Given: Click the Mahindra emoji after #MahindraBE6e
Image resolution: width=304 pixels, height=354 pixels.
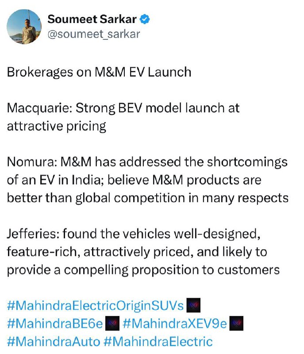Looking at the screenshot, I should click(x=112, y=323).
